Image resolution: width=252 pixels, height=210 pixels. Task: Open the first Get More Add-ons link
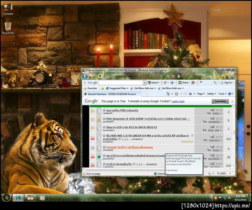coord(143,88)
